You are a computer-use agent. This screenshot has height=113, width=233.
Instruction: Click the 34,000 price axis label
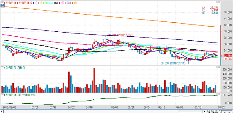228,51
